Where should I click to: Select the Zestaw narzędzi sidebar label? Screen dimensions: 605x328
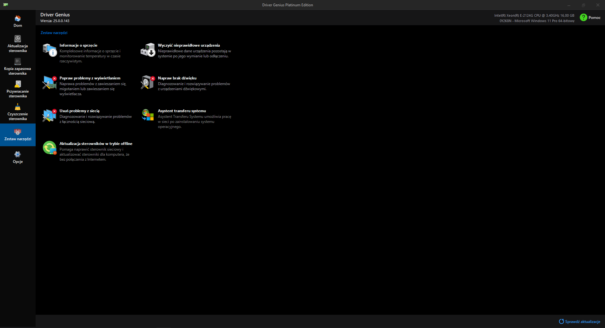[x=18, y=139]
